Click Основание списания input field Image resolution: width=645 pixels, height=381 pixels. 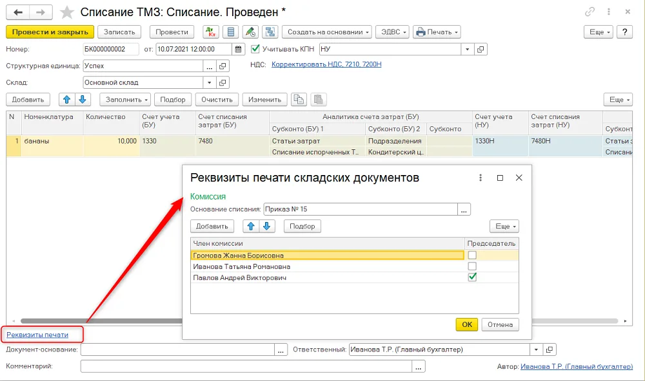coord(361,209)
